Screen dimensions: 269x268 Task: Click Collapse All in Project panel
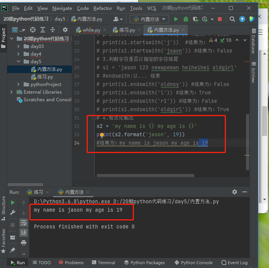tap(53, 30)
